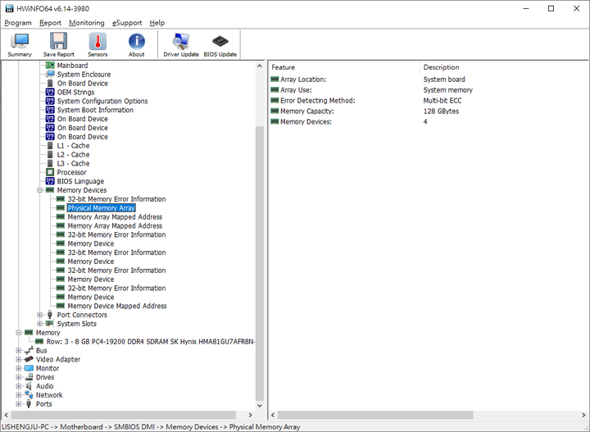This screenshot has width=590, height=432.
Task: Open the BIOS Update tool
Action: [220, 45]
